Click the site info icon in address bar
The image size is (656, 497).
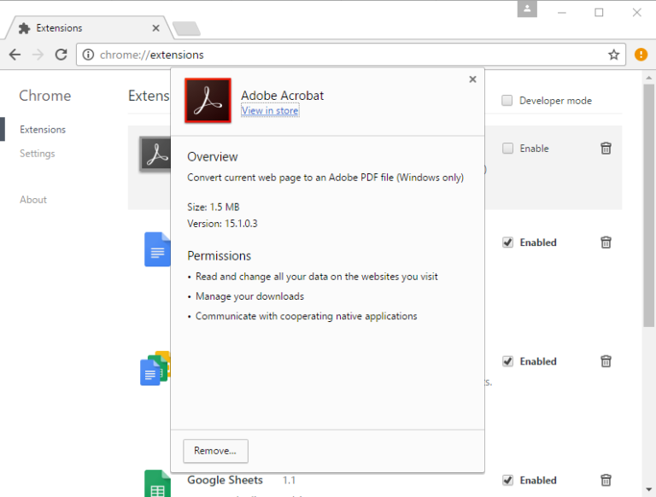[x=88, y=55]
